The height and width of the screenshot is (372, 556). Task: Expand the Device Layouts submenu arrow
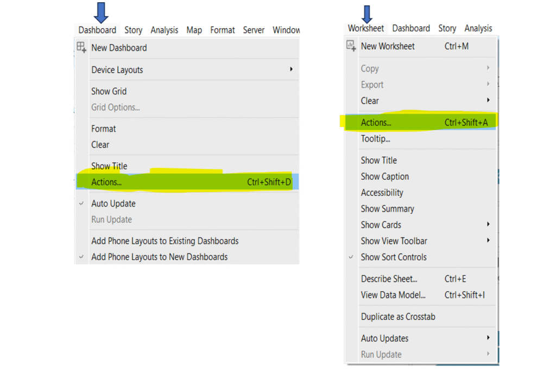tap(291, 69)
